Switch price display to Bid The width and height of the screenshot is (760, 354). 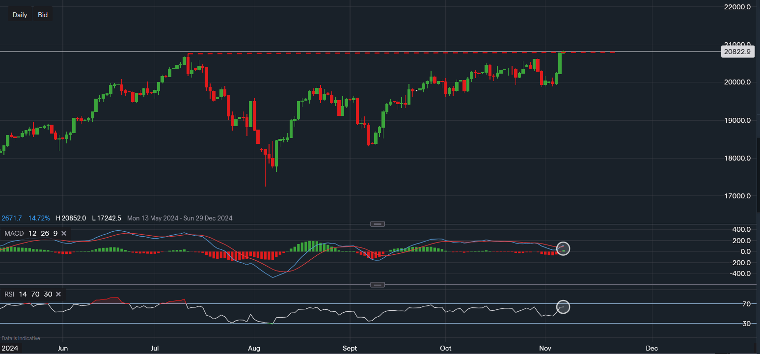point(43,14)
